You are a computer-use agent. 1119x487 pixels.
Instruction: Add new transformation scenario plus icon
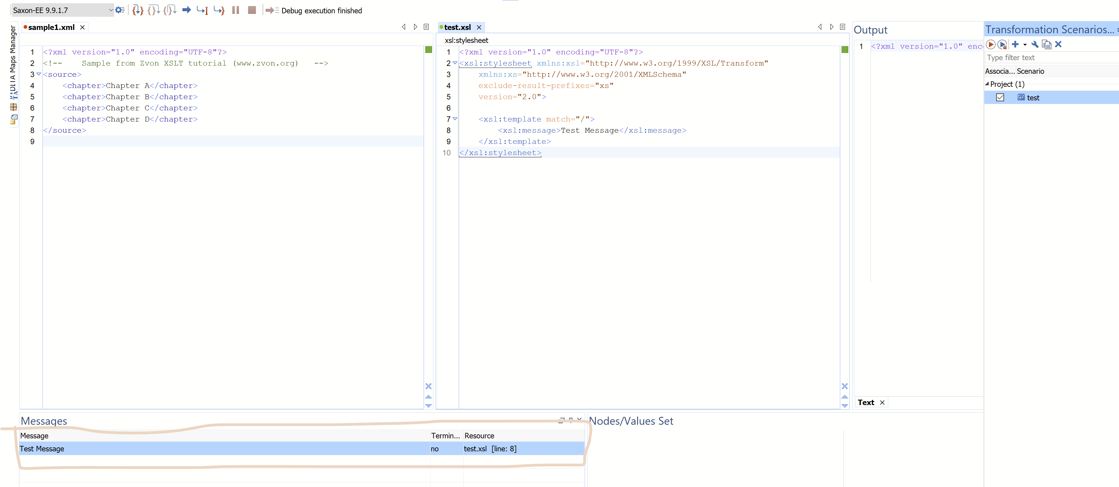tap(1015, 44)
